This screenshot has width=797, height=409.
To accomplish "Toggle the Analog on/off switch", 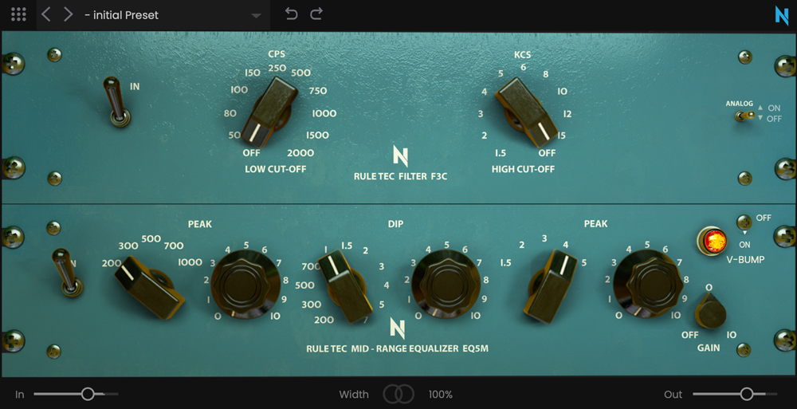I will pos(745,116).
